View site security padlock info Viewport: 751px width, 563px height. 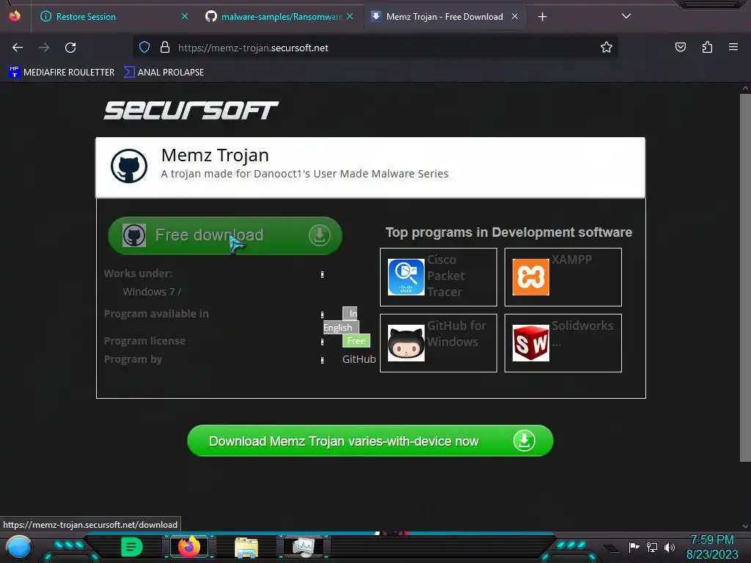pos(165,47)
